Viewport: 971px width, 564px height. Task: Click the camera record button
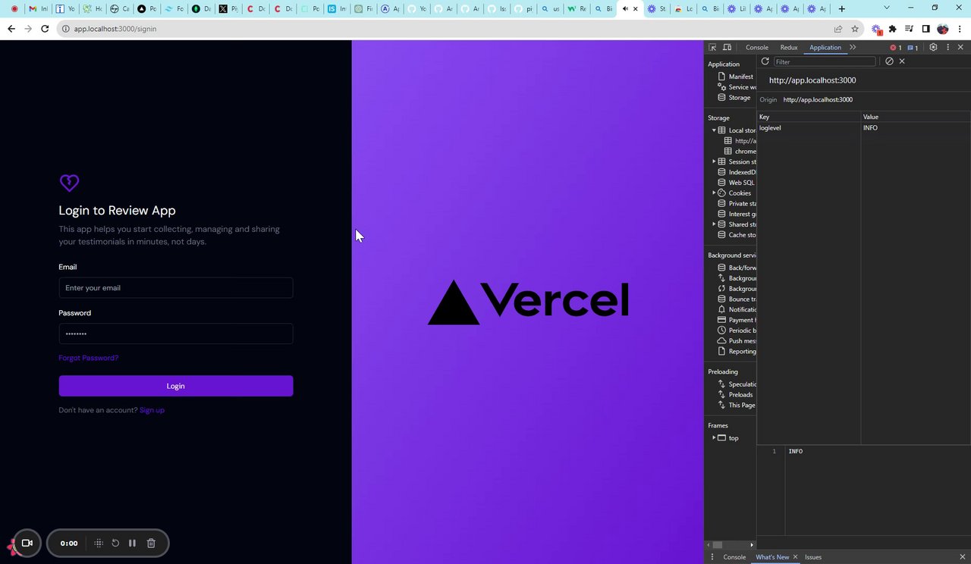click(27, 543)
